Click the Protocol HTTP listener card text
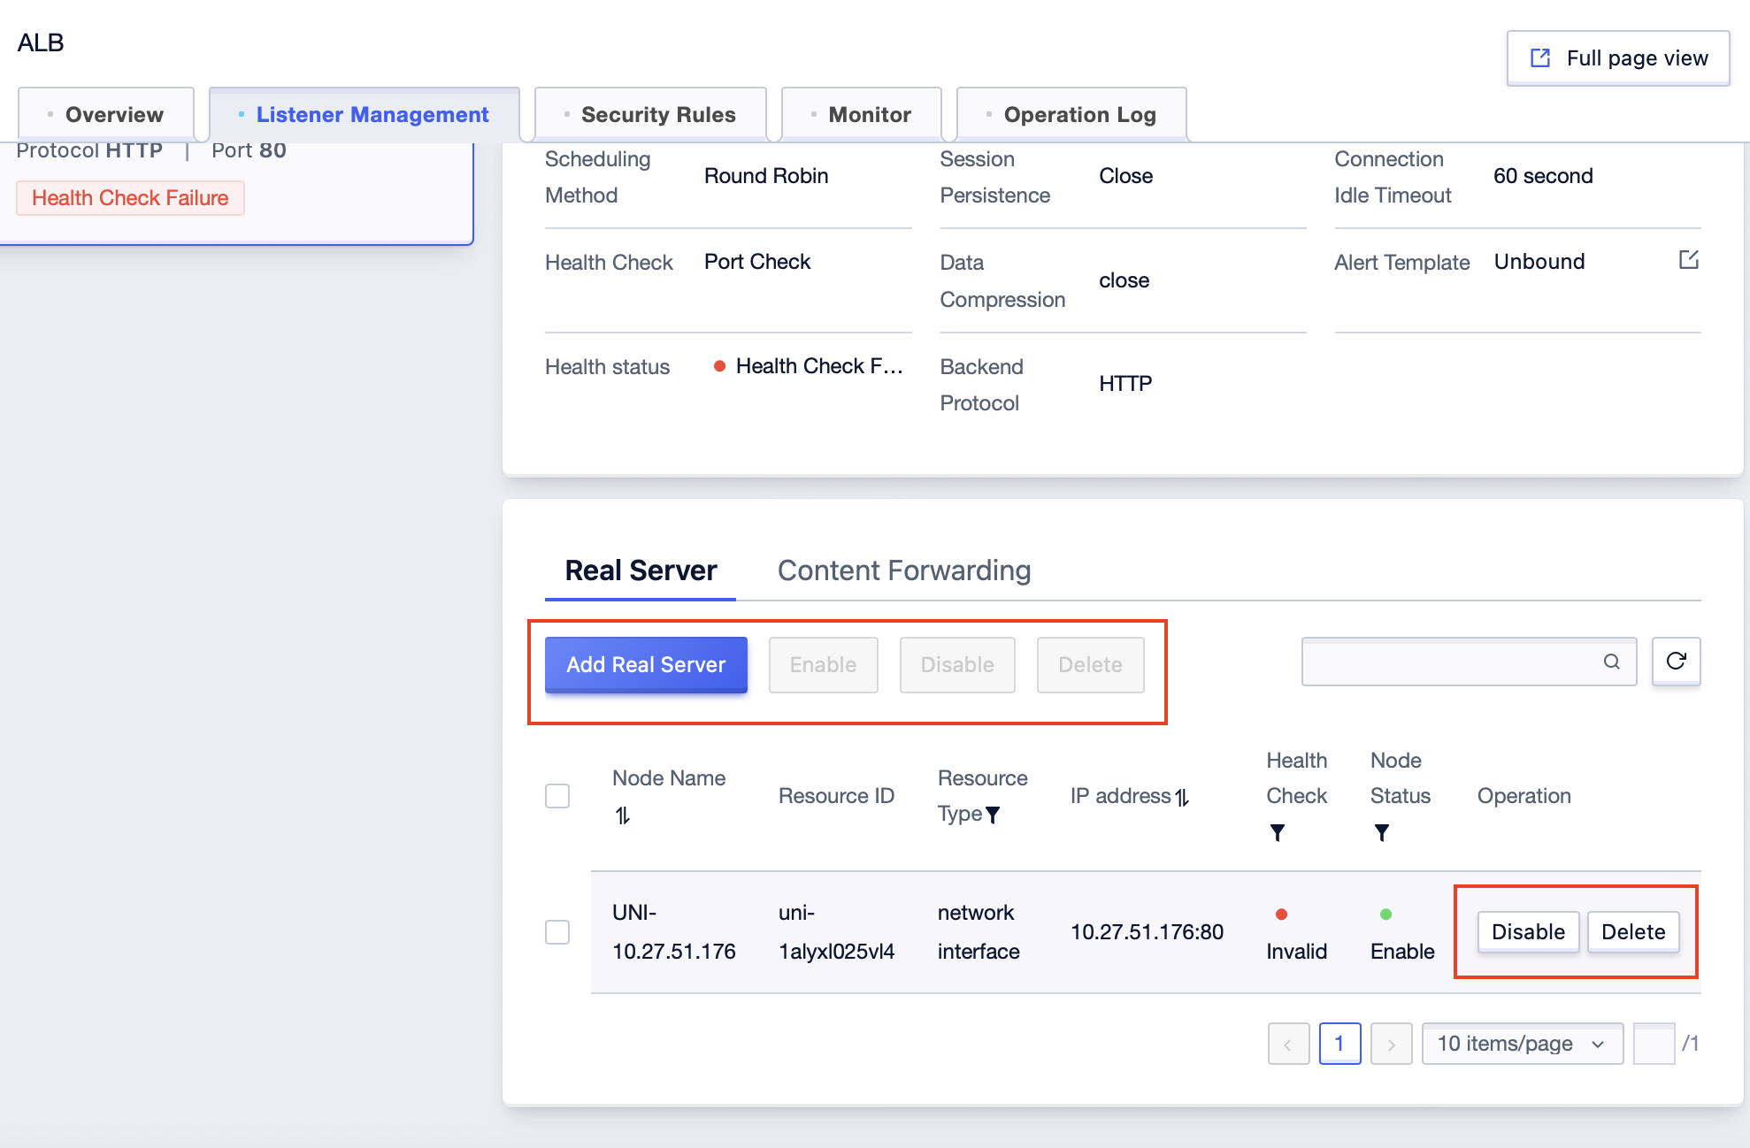This screenshot has height=1148, width=1750. click(x=89, y=150)
